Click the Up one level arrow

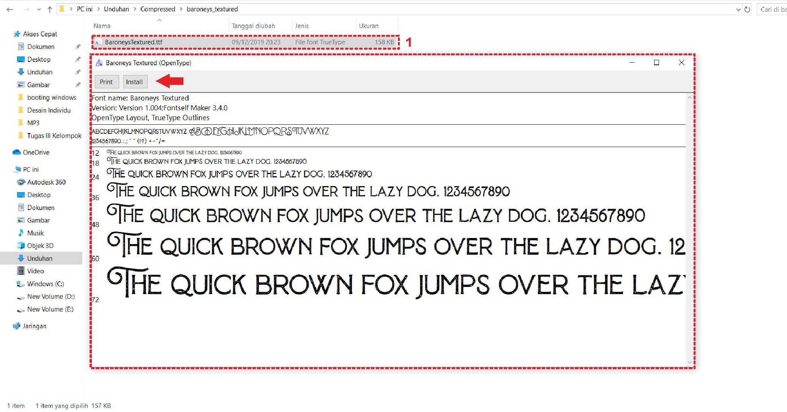(50, 9)
